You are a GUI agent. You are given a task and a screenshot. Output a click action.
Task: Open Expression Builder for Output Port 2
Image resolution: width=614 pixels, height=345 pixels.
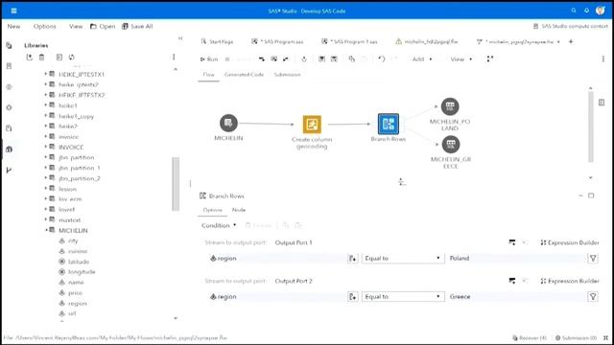tap(570, 281)
